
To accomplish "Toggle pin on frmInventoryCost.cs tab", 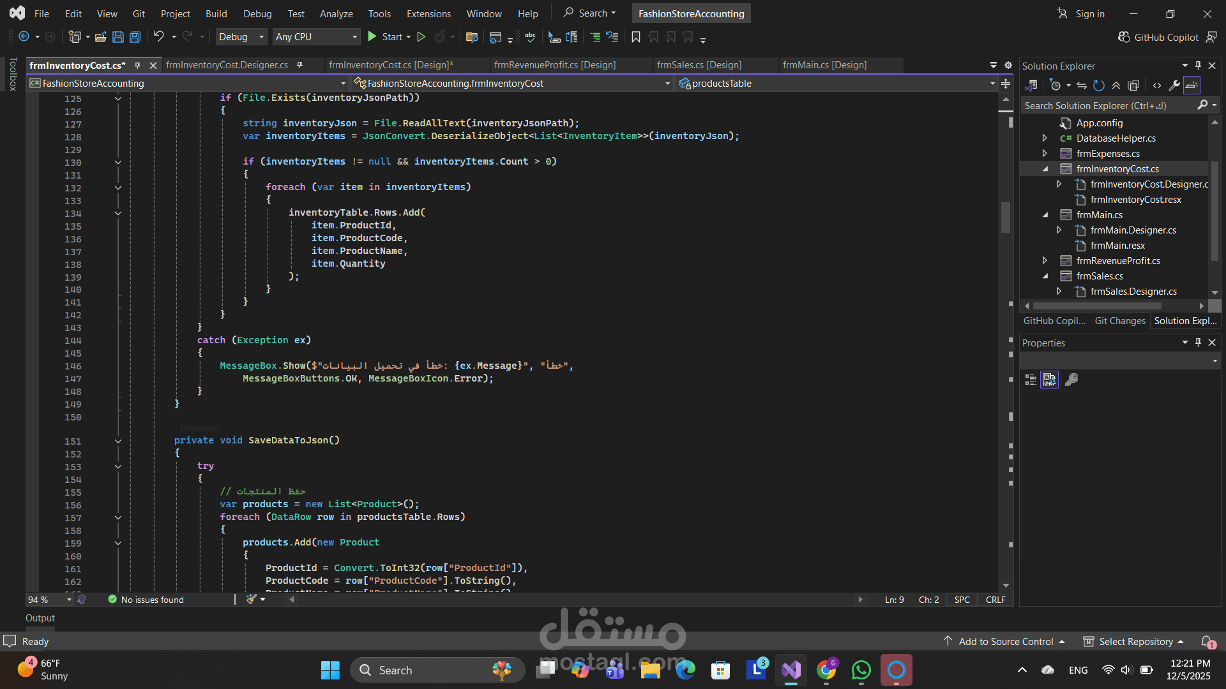I will [x=137, y=65].
